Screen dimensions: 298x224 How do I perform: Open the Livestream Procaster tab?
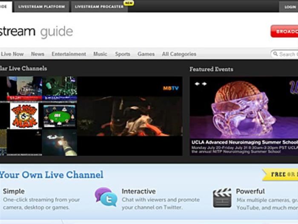point(99,6)
